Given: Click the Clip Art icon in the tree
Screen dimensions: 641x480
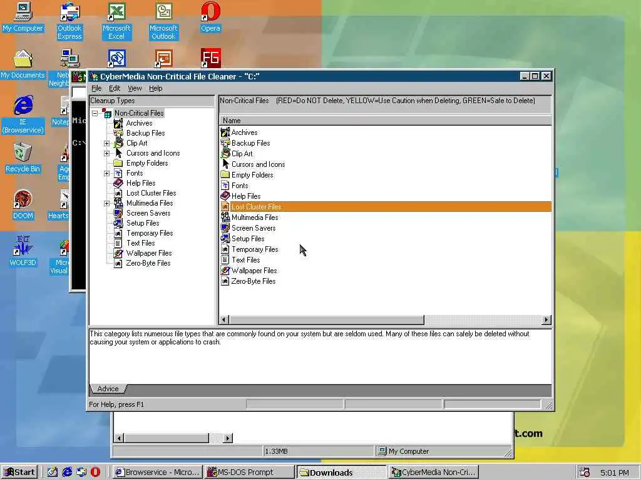Looking at the screenshot, I should 118,143.
